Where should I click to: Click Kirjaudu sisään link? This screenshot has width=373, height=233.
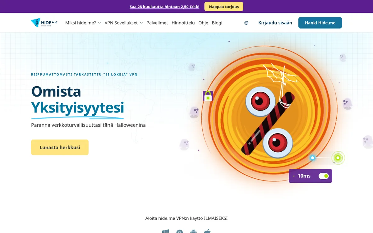click(x=275, y=23)
